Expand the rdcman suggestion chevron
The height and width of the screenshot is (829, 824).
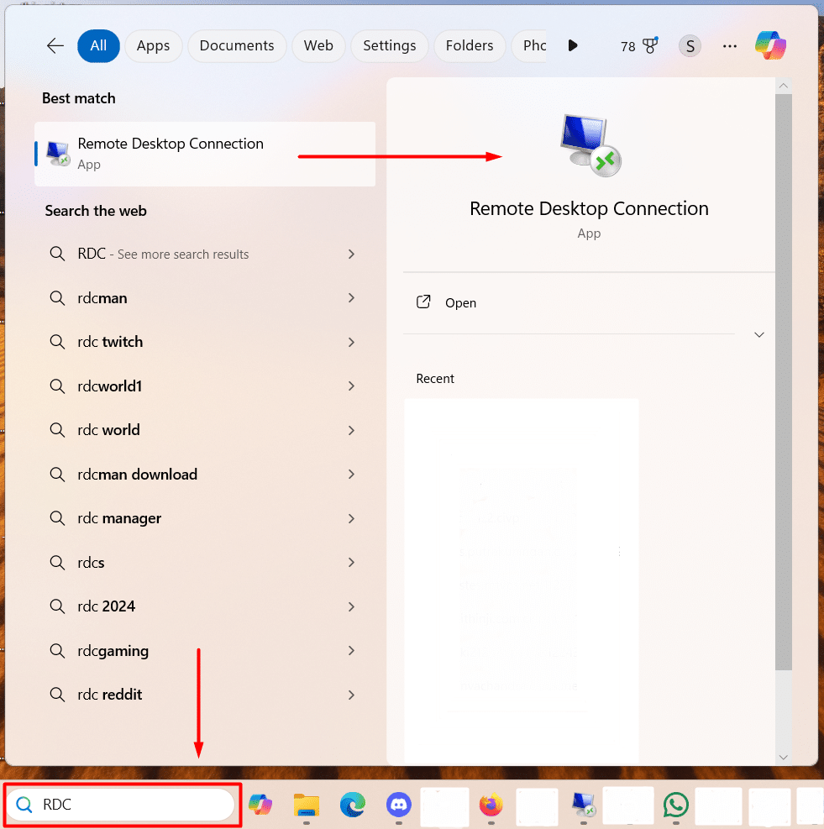point(351,298)
